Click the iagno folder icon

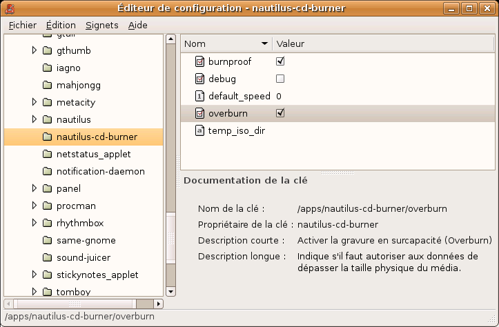[x=48, y=68]
